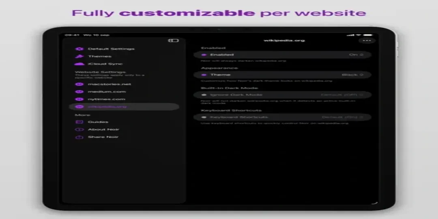The image size is (438, 219).
Task: Click the Guides book icon
Action: coord(79,122)
